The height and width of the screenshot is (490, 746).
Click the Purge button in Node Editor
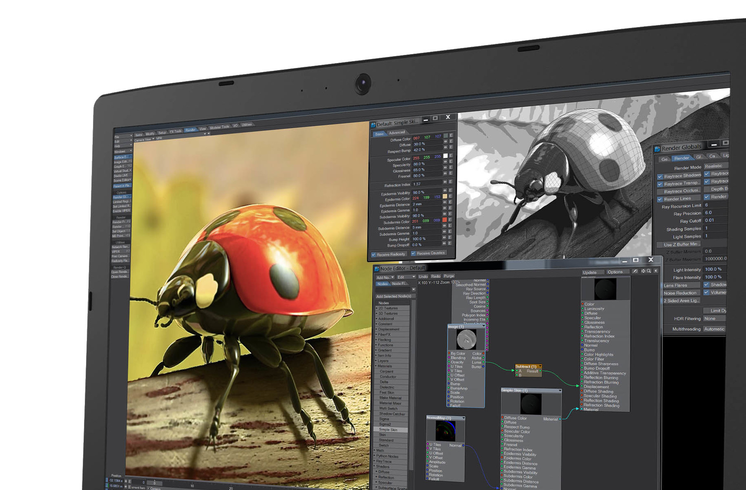coord(449,276)
